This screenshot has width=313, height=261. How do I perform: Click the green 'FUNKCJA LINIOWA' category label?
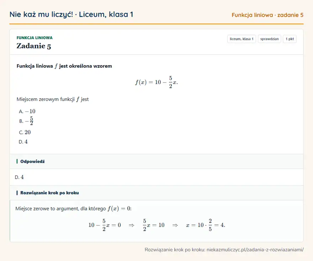(35, 38)
